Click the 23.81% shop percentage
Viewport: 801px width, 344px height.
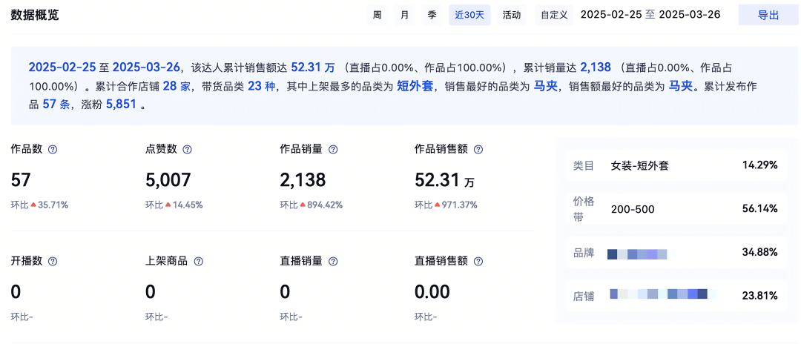coord(759,296)
